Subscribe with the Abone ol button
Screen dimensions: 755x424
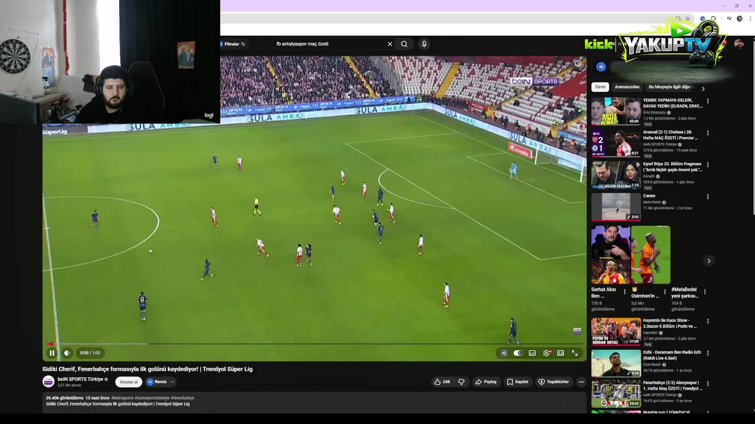129,382
